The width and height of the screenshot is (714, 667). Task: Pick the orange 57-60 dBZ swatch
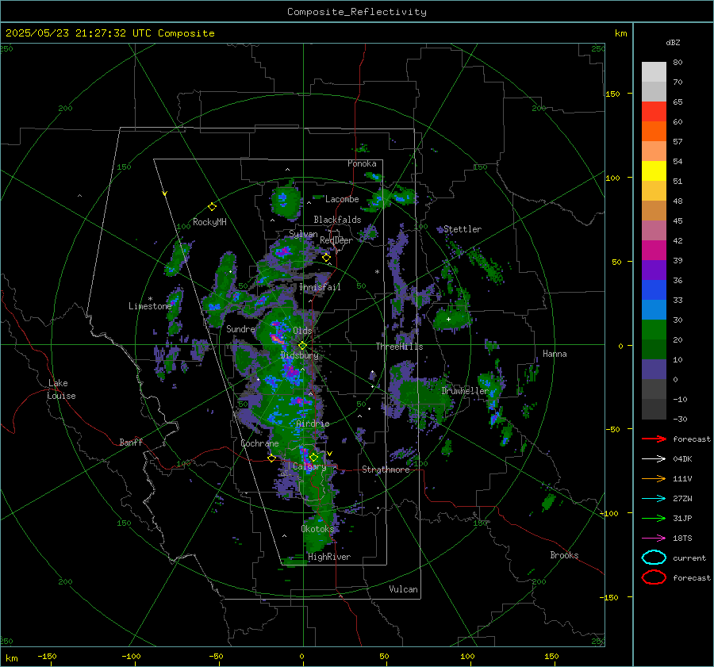(654, 131)
